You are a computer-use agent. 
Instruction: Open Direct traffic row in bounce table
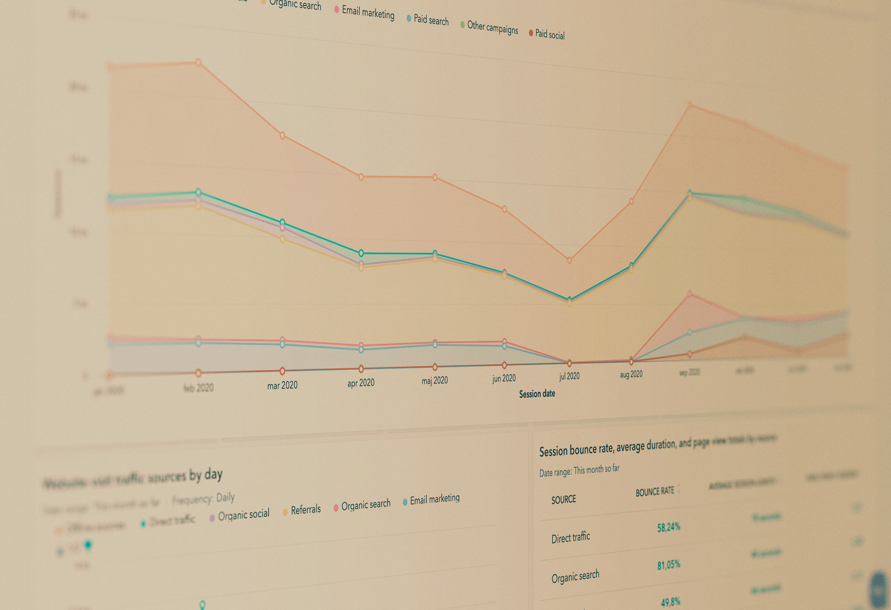click(x=571, y=537)
